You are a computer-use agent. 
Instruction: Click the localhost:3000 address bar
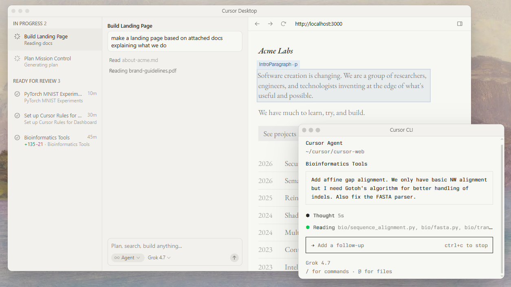[319, 24]
